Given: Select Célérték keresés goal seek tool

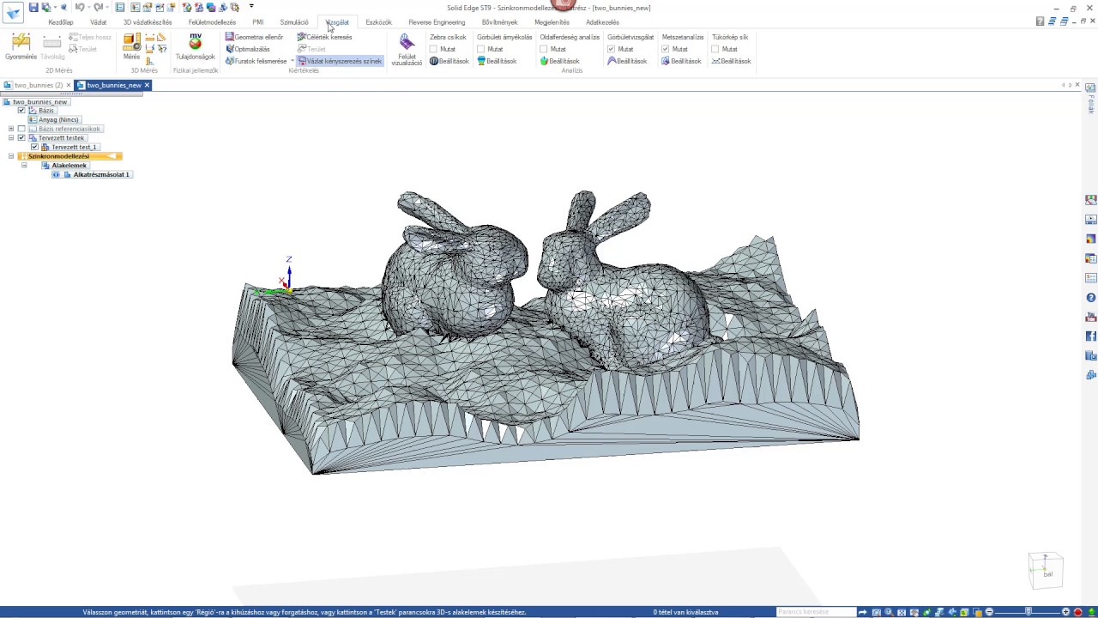Looking at the screenshot, I should tap(324, 37).
